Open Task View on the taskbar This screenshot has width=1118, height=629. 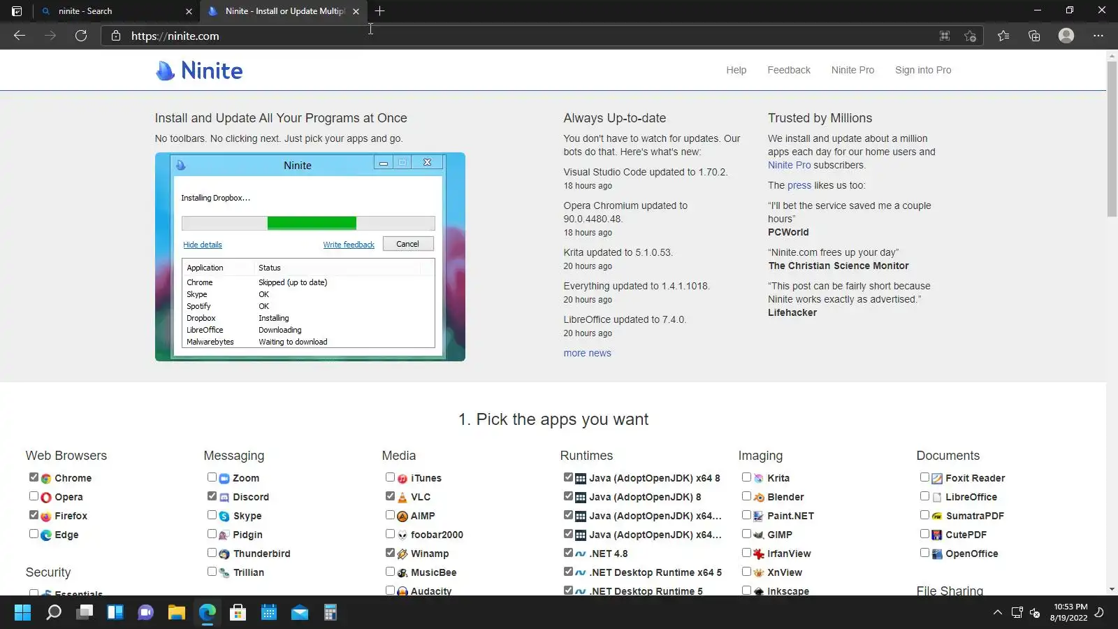pyautogui.click(x=85, y=613)
